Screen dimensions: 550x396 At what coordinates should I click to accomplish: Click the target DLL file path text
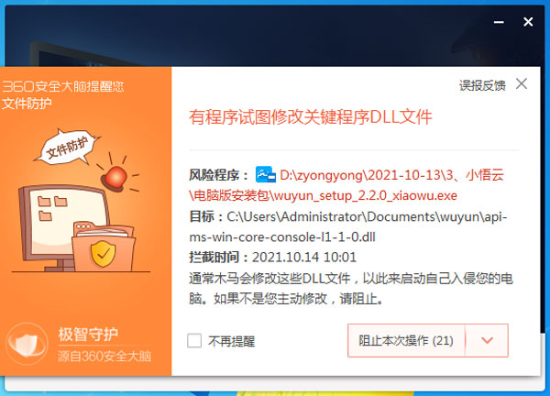pos(348,226)
